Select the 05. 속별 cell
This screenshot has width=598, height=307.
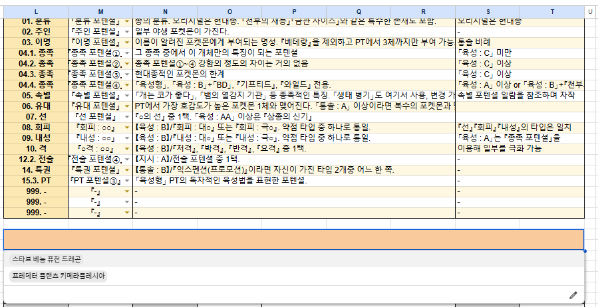coord(36,96)
